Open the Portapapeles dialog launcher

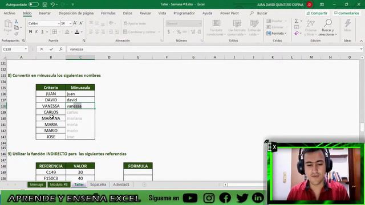click(23, 40)
